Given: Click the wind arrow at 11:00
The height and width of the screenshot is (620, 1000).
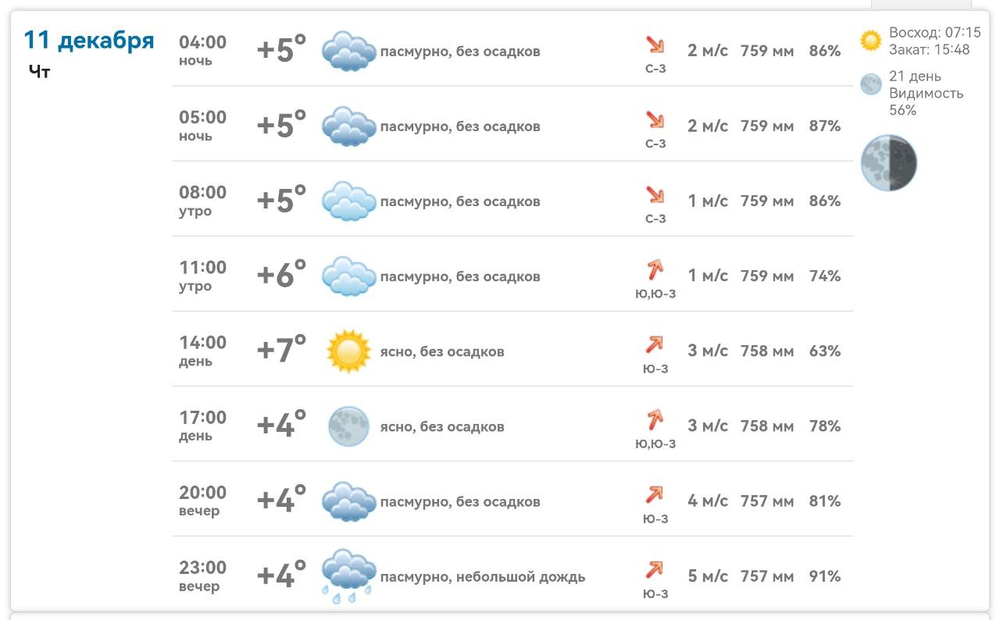Looking at the screenshot, I should click(655, 270).
